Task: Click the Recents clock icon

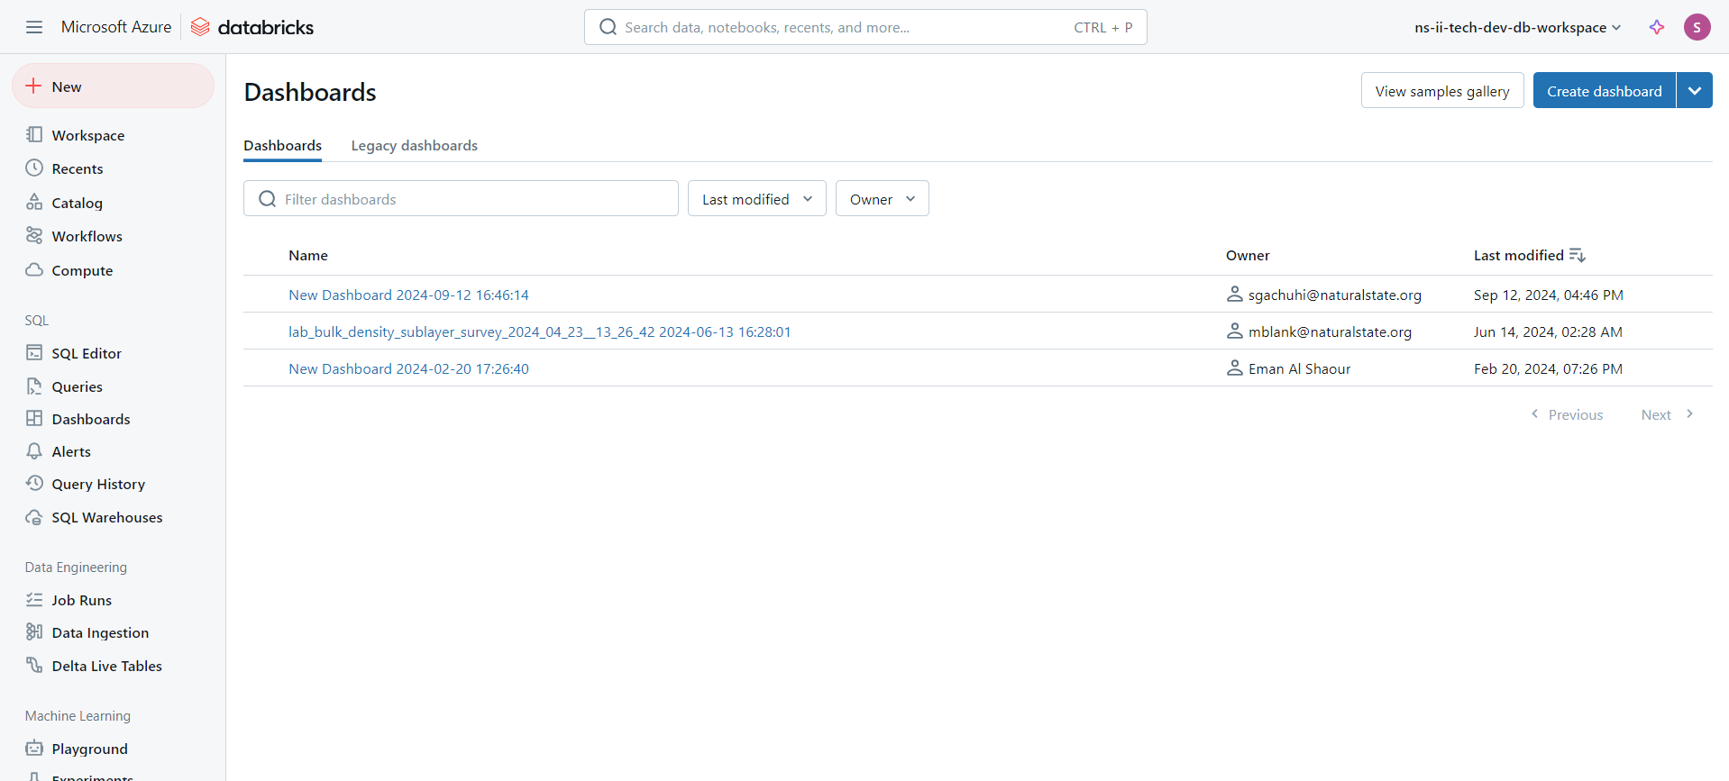Action: coord(34,168)
